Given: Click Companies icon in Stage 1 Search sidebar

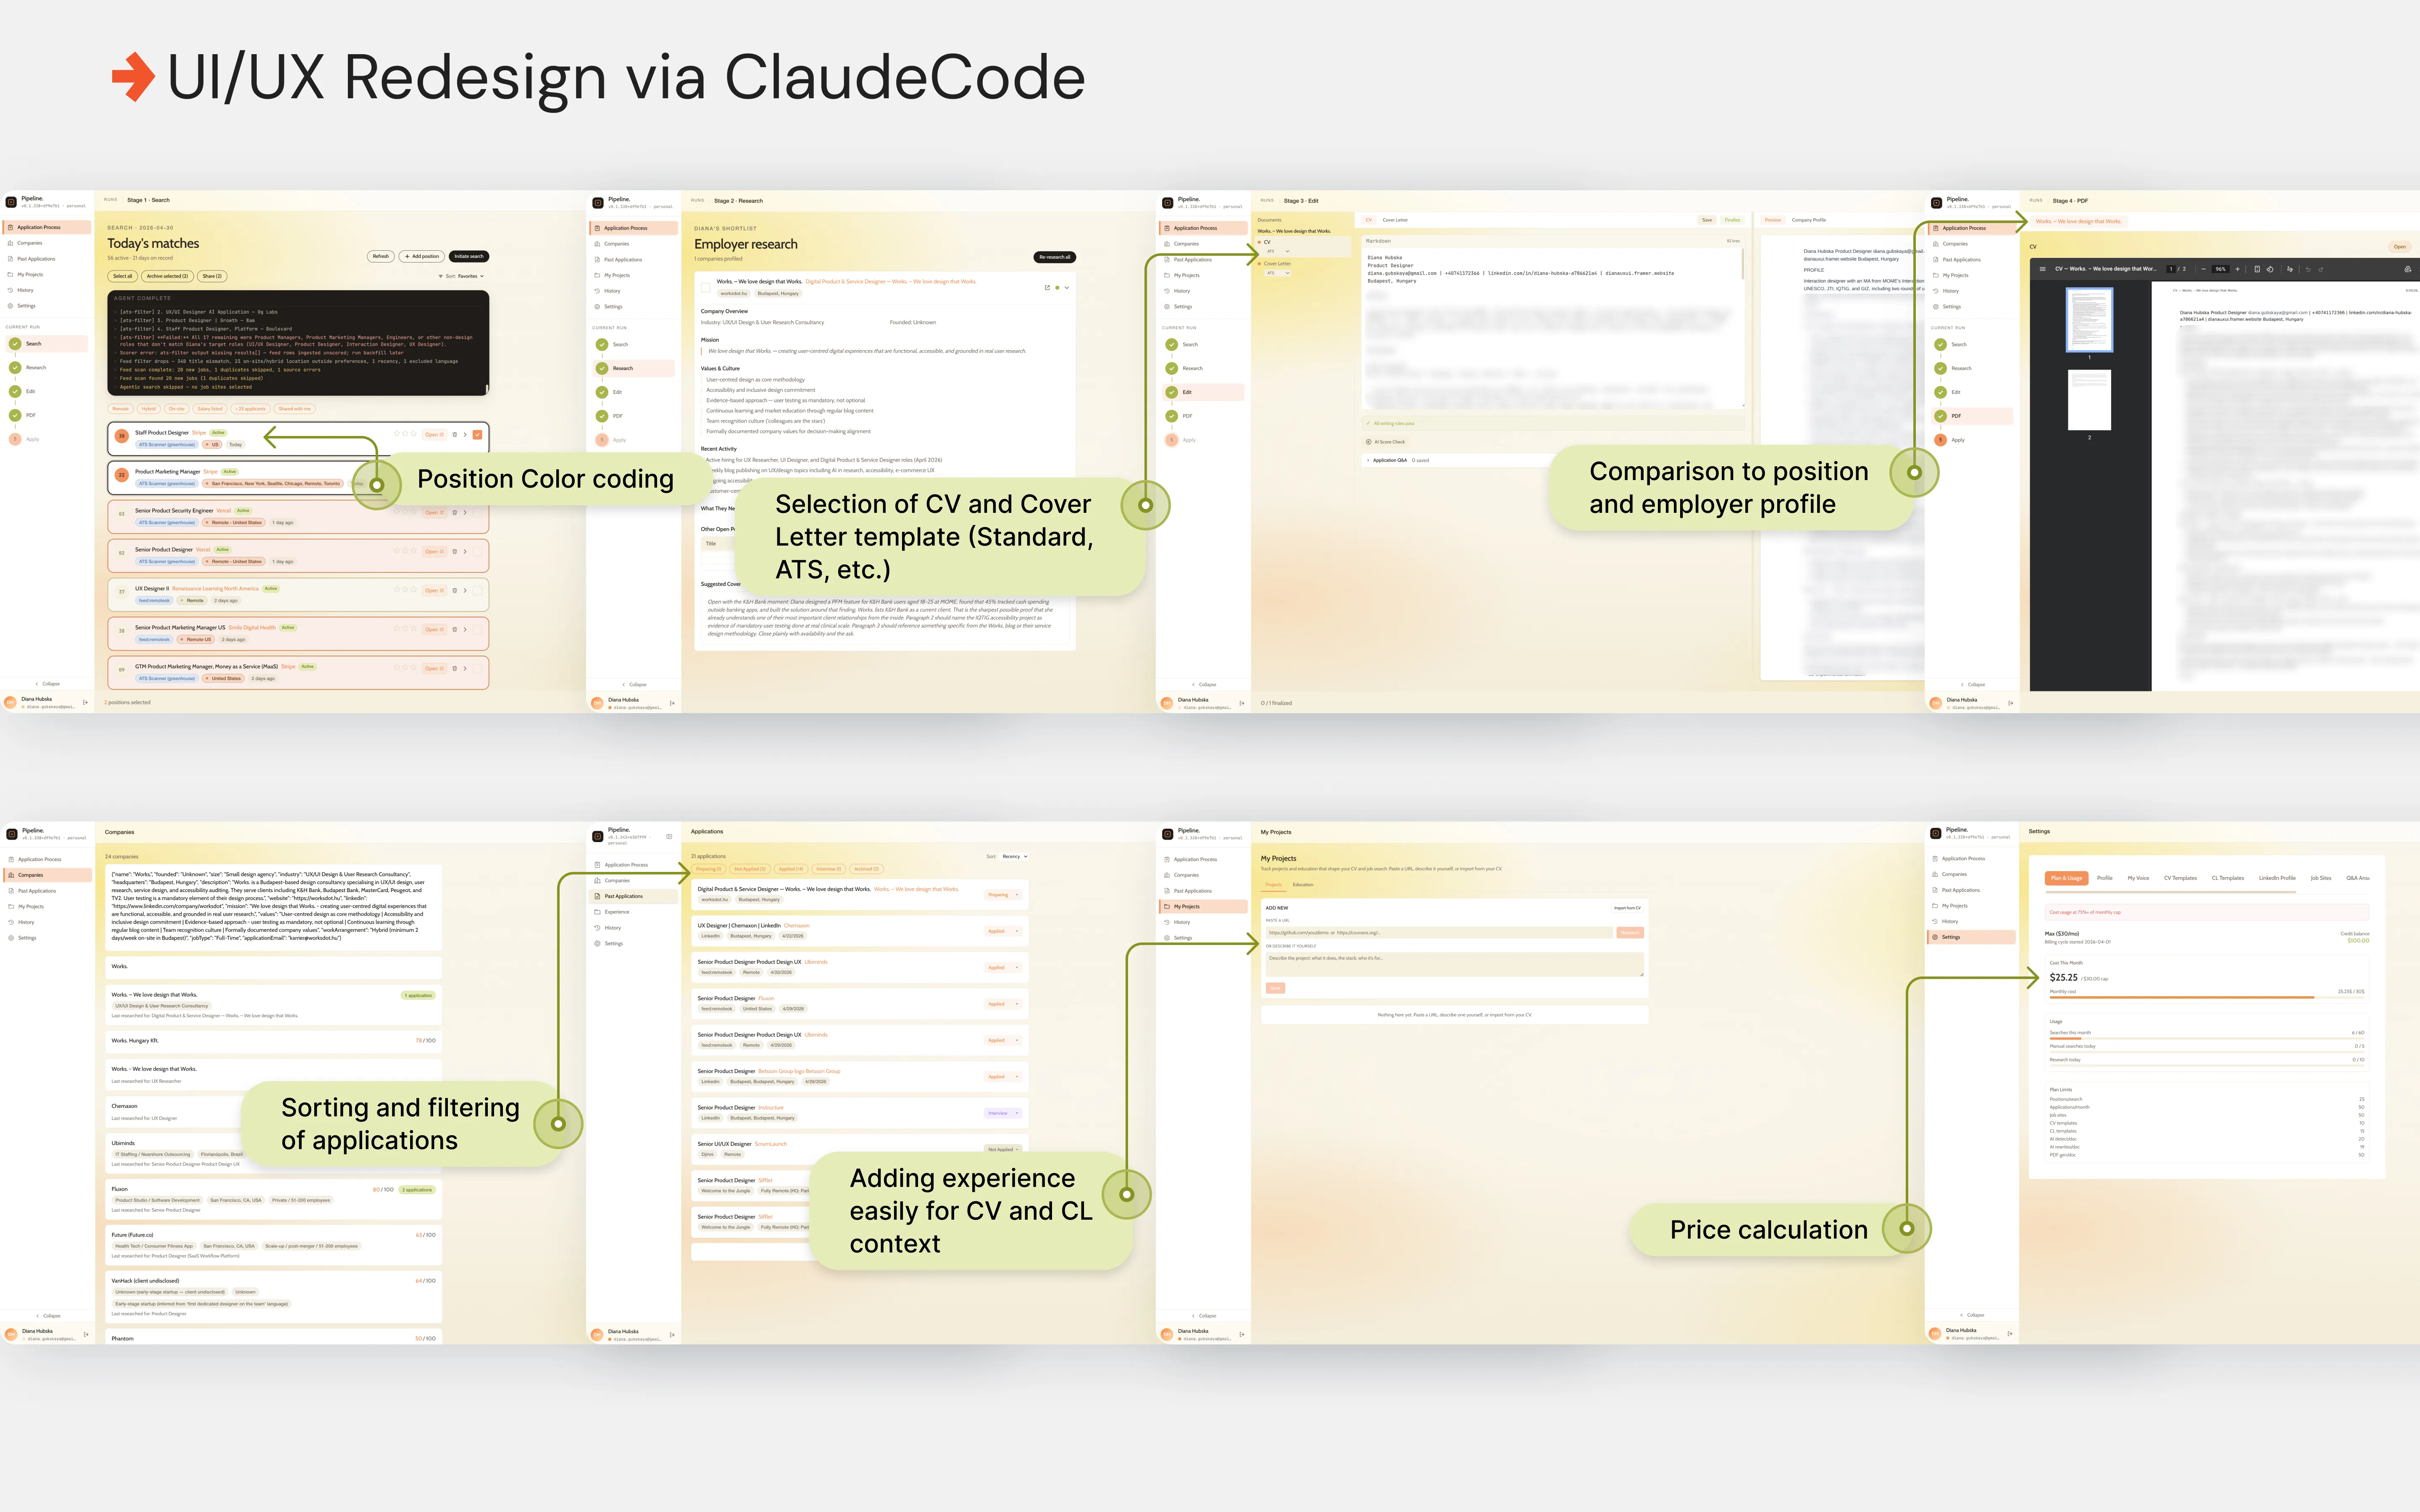Looking at the screenshot, I should (x=10, y=243).
